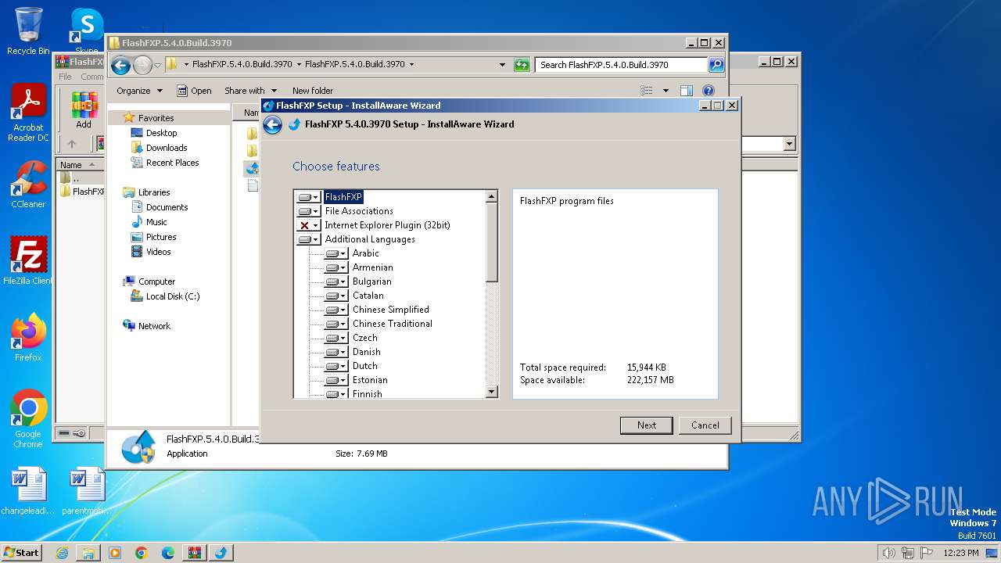Select FlashFXP feature in tree

point(343,197)
